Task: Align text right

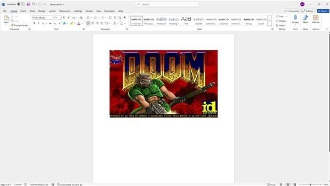Action: tap(97, 23)
